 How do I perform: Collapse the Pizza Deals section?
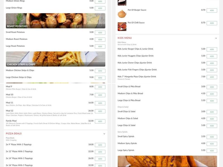coord(104,134)
